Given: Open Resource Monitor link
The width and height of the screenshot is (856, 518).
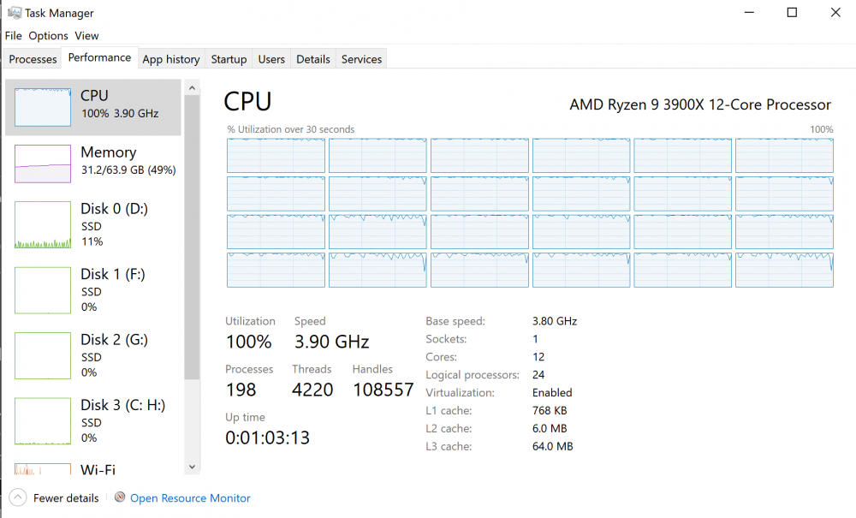Looking at the screenshot, I should click(x=190, y=497).
